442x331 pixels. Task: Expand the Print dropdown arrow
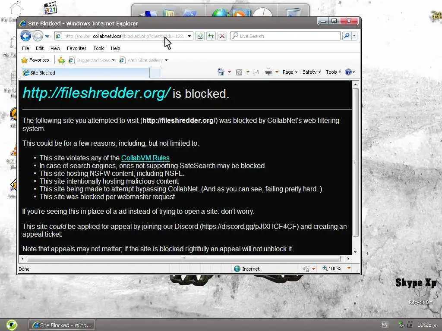[277, 72]
